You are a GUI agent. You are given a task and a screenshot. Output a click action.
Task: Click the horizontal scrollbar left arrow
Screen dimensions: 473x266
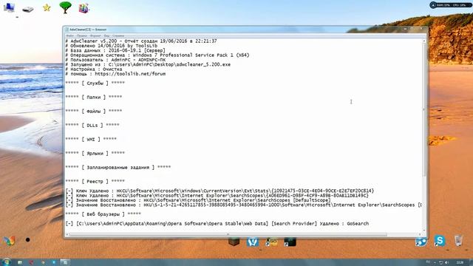pos(67,234)
